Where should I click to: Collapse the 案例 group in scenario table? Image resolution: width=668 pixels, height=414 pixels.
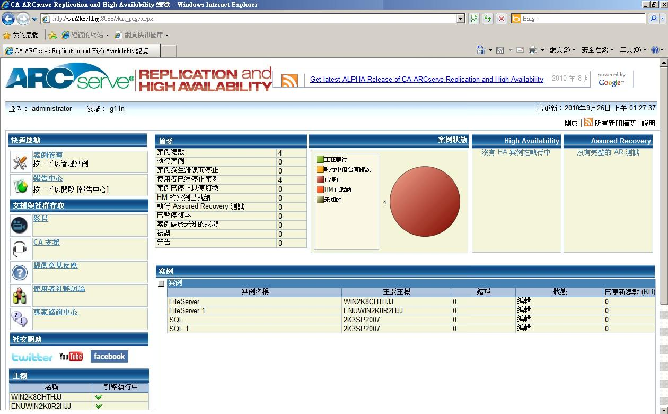click(x=161, y=283)
